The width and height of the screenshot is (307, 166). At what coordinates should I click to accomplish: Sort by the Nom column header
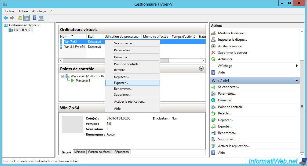click(64, 37)
